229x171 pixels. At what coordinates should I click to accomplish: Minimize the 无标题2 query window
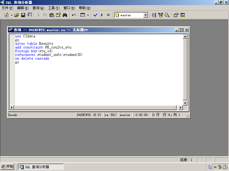pyautogui.click(x=177, y=30)
